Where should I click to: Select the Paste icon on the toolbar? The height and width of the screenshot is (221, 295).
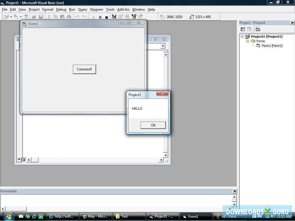pos(62,17)
